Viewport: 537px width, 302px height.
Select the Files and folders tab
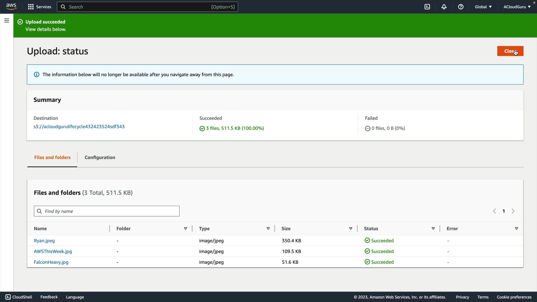(x=52, y=157)
